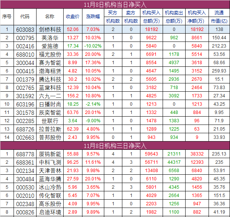
Task: Select the 17.36% change cell for 赛为智能
Action: [93, 62]
